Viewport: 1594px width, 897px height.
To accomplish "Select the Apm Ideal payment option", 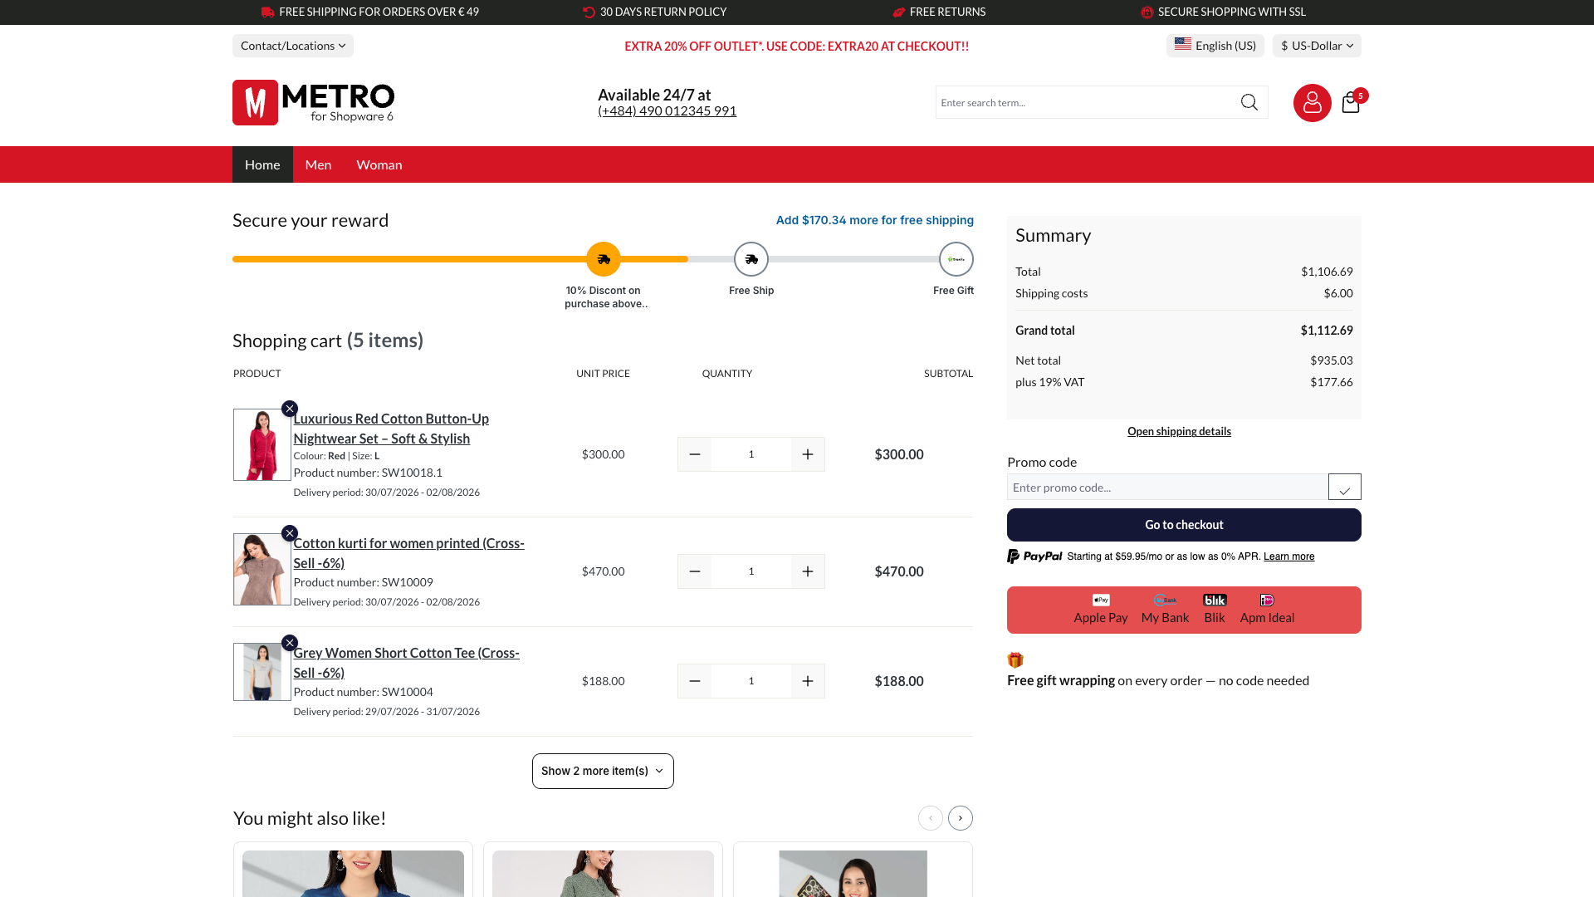I will coord(1267,610).
